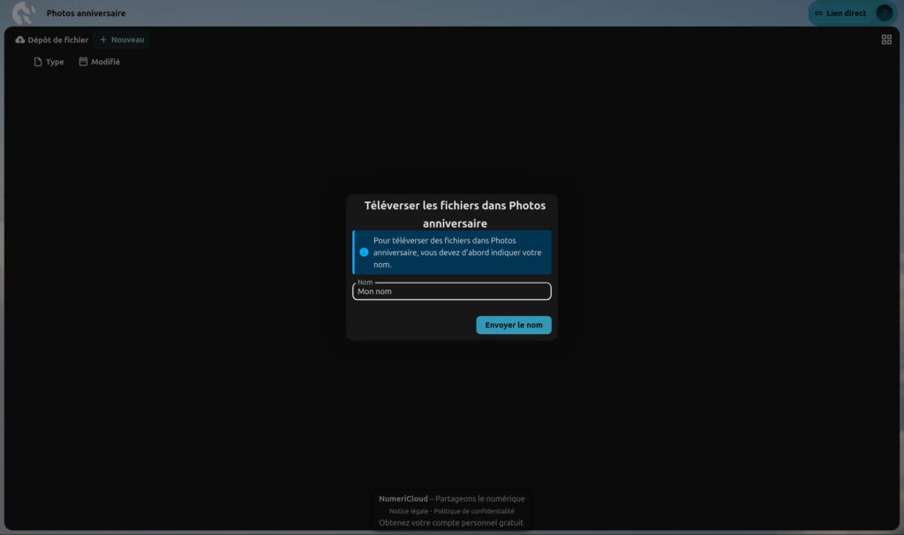Click the NumeriCloud logo icon
This screenshot has height=535, width=904.
(24, 12)
